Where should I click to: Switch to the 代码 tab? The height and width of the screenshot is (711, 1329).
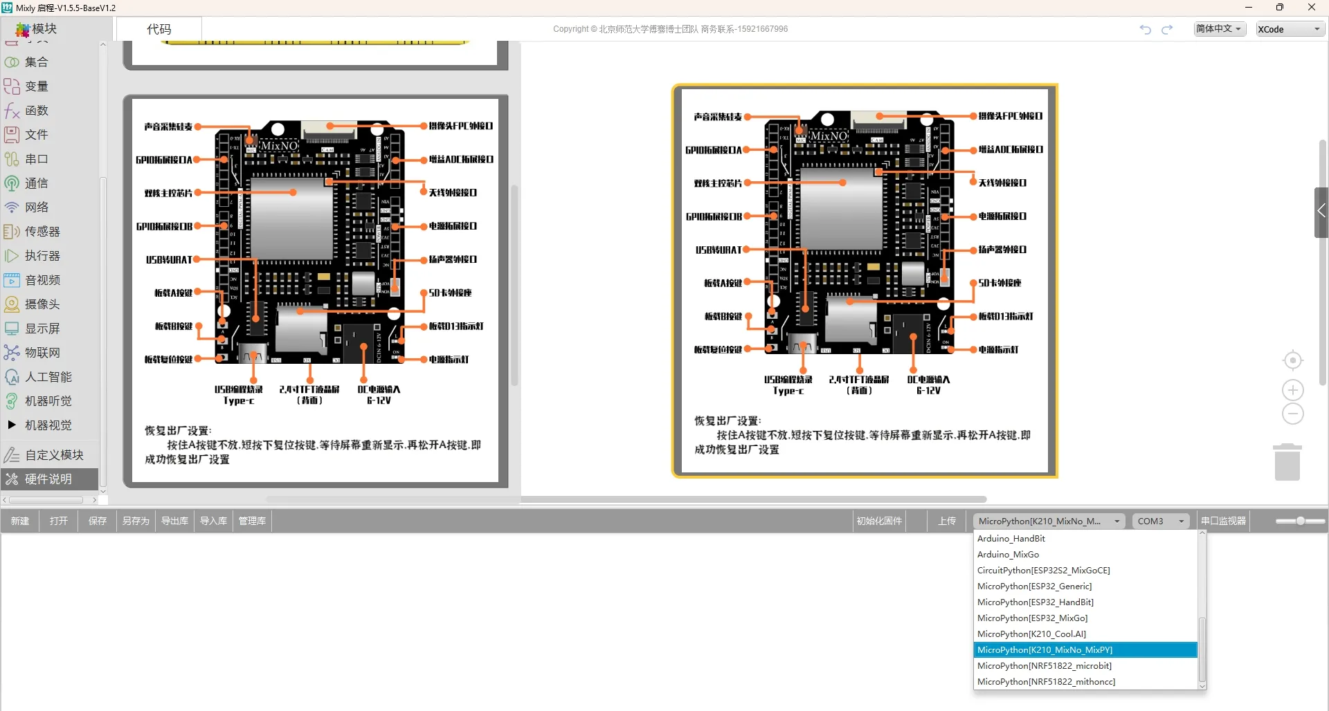pyautogui.click(x=159, y=29)
